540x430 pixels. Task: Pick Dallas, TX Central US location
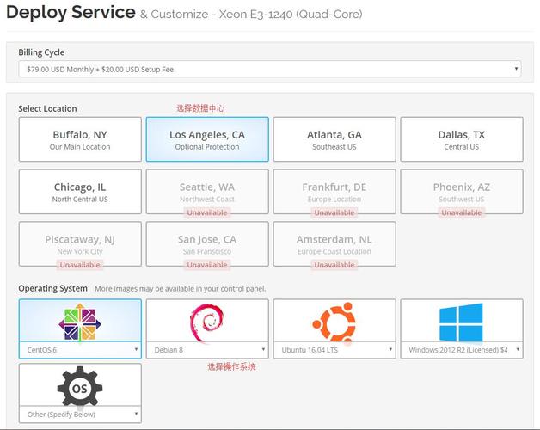pos(461,139)
